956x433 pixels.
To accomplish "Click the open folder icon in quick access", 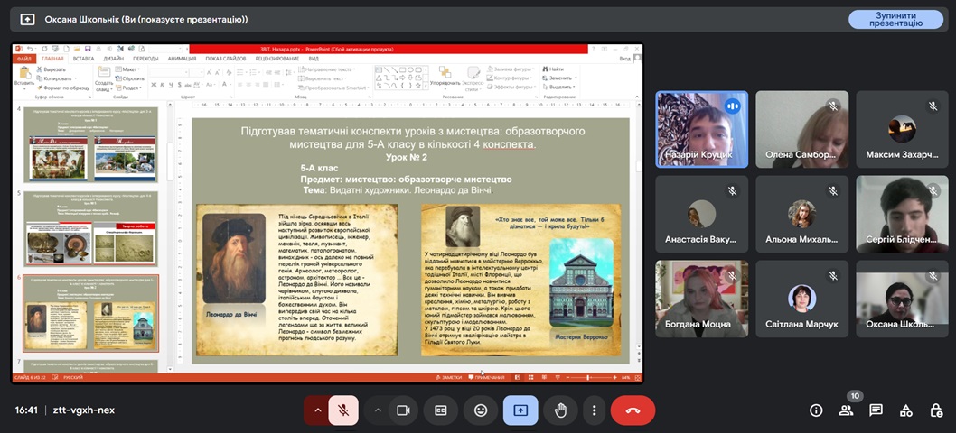I will [x=78, y=49].
